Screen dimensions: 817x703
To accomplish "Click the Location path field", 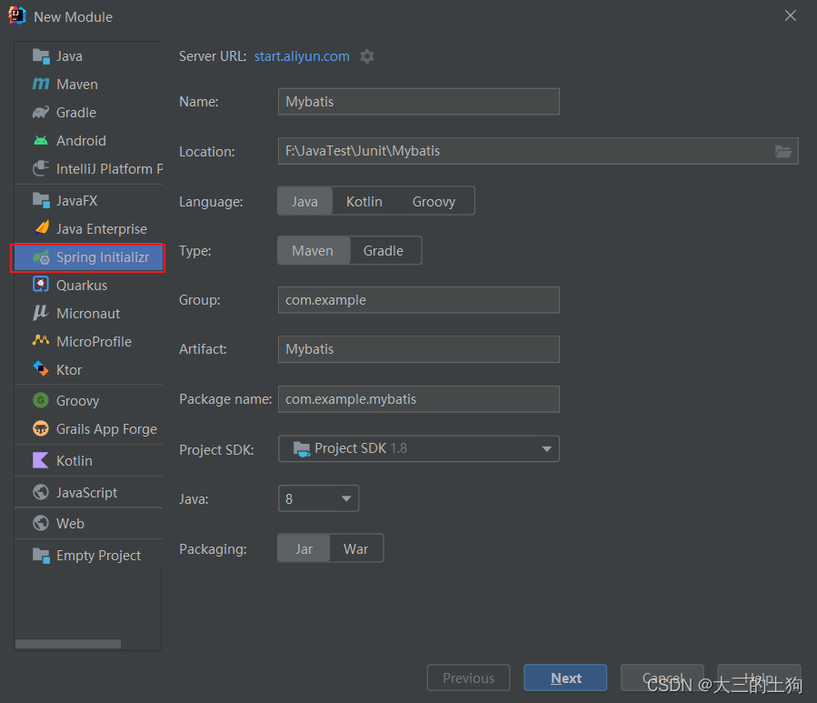I will [x=538, y=151].
